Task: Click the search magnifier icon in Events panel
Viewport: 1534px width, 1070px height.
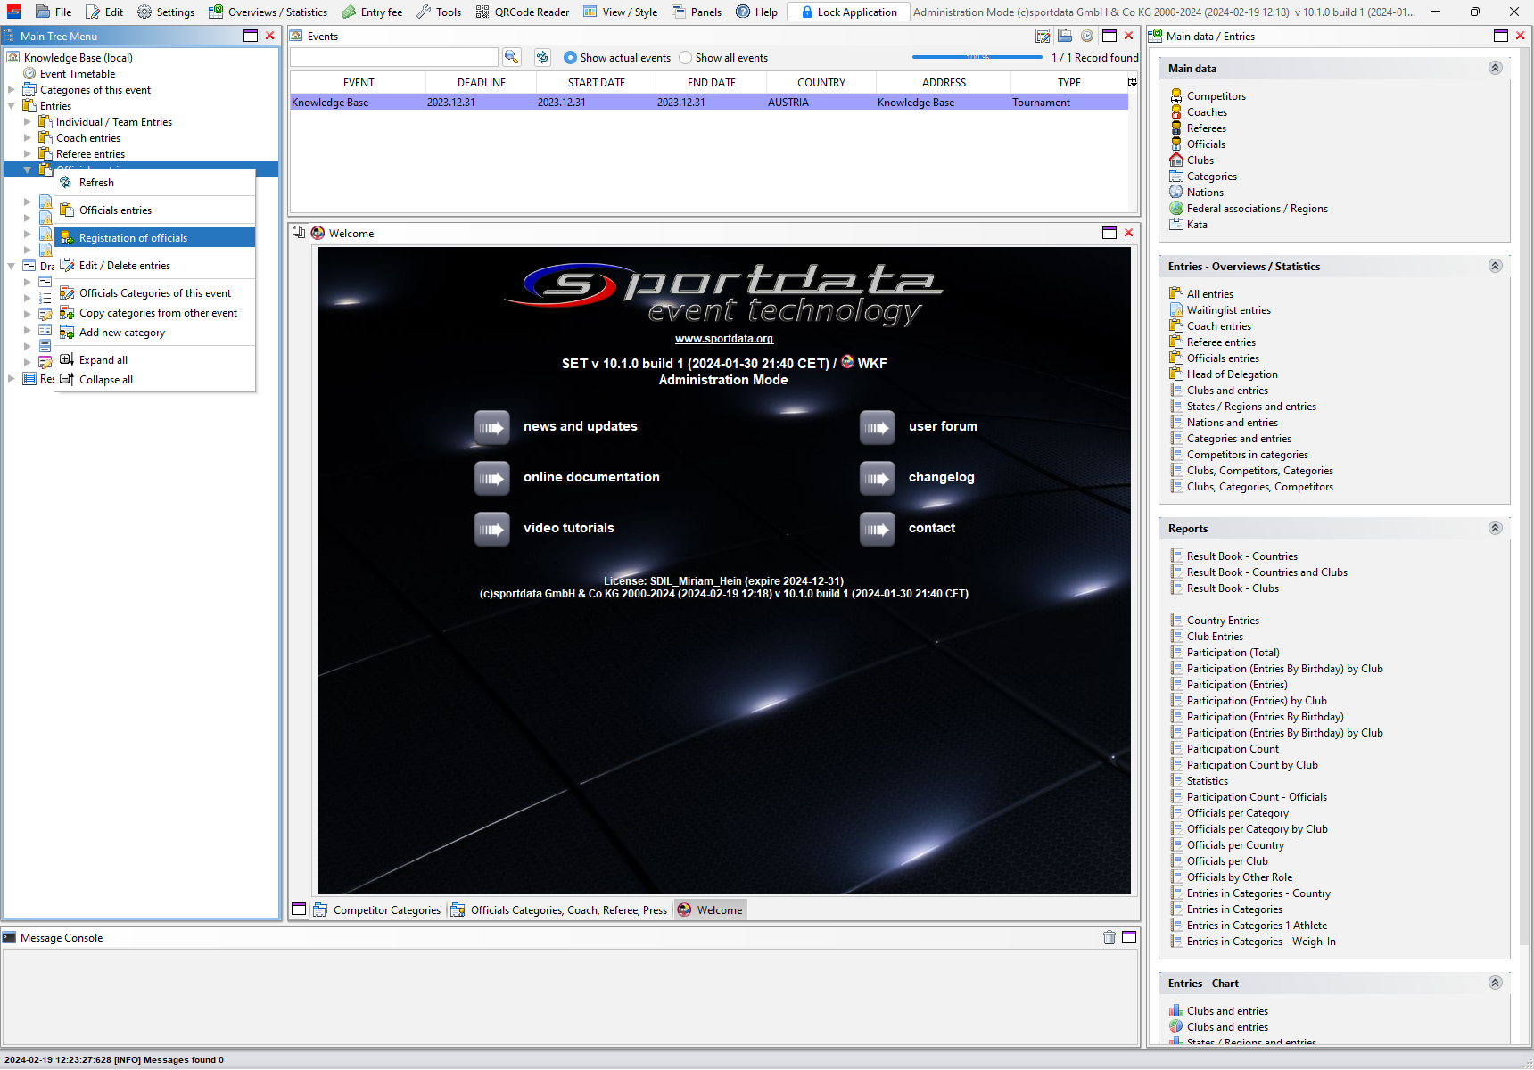Action: tap(511, 57)
